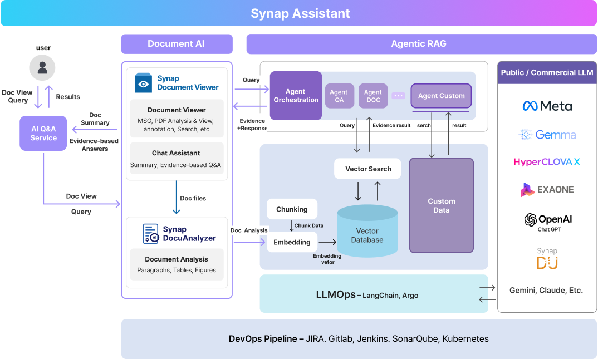Viewport: 598px width, 359px height.
Task: Click the ellipsis box between agents
Action: 398,96
